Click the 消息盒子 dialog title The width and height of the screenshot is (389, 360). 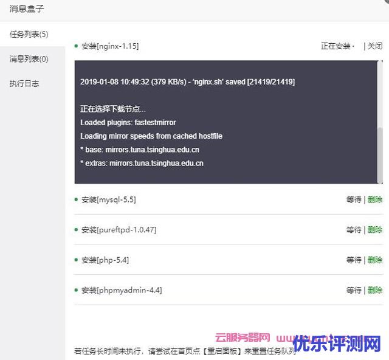tap(27, 9)
